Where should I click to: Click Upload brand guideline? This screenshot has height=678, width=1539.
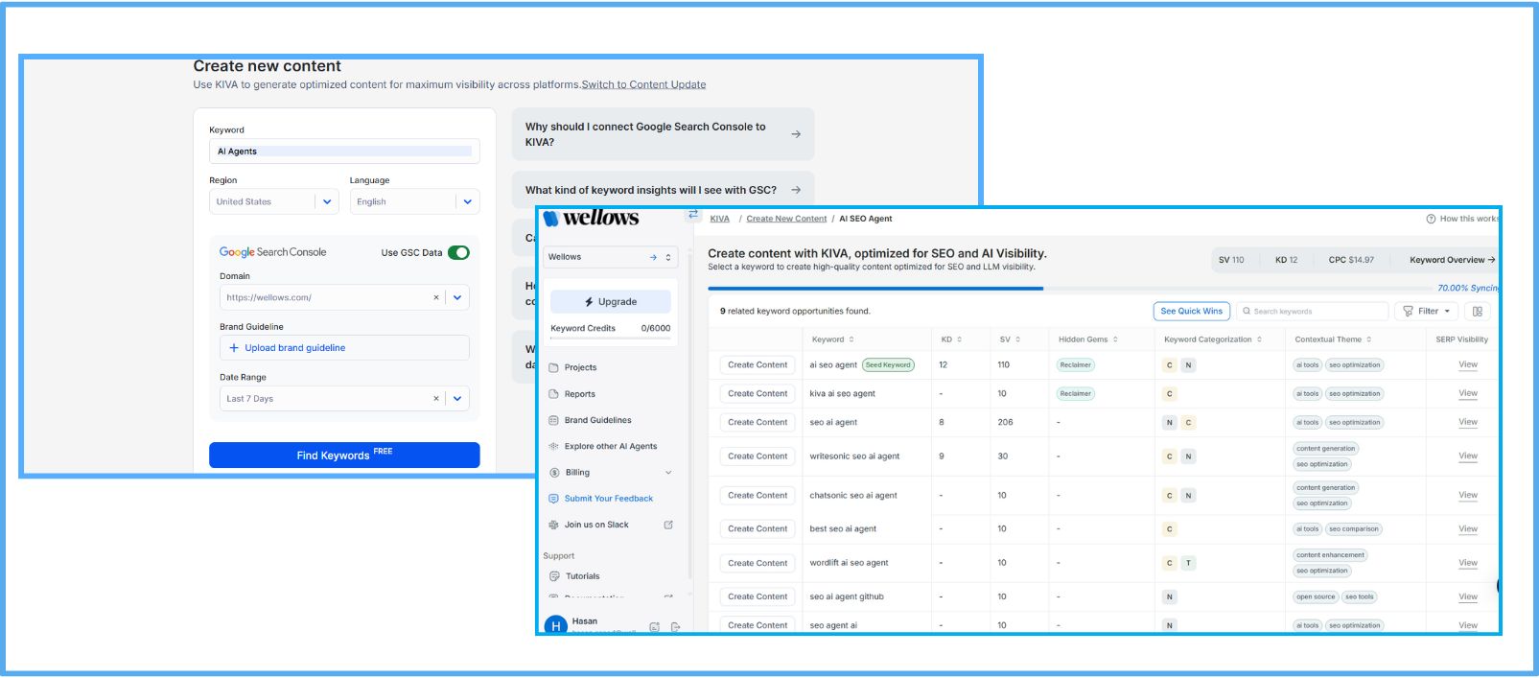[344, 348]
